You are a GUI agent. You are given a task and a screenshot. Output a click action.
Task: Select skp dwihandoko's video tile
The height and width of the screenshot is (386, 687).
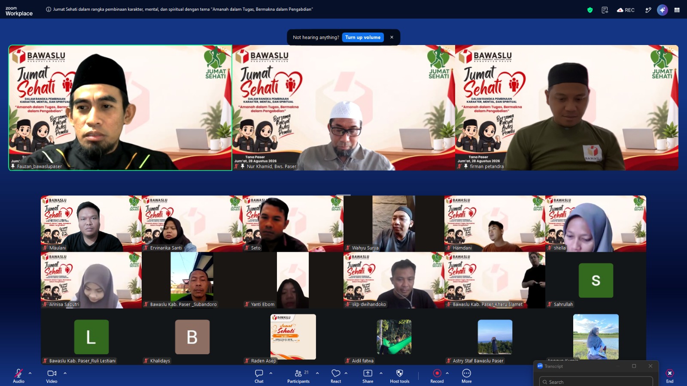click(x=394, y=280)
